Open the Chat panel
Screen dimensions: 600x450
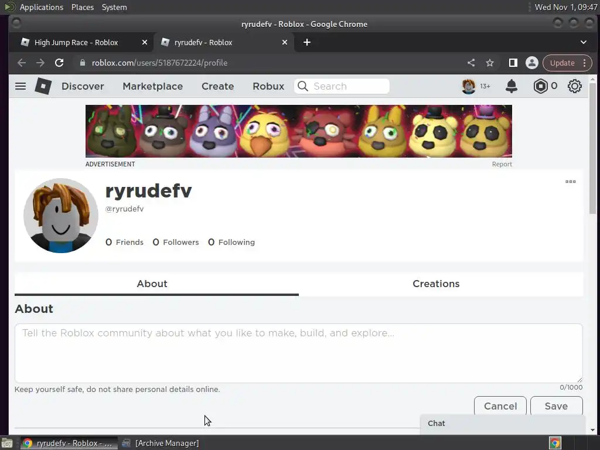[x=502, y=424]
